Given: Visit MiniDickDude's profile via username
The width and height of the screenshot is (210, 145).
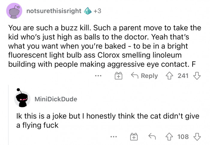Looking at the screenshot, I should (56, 99).
